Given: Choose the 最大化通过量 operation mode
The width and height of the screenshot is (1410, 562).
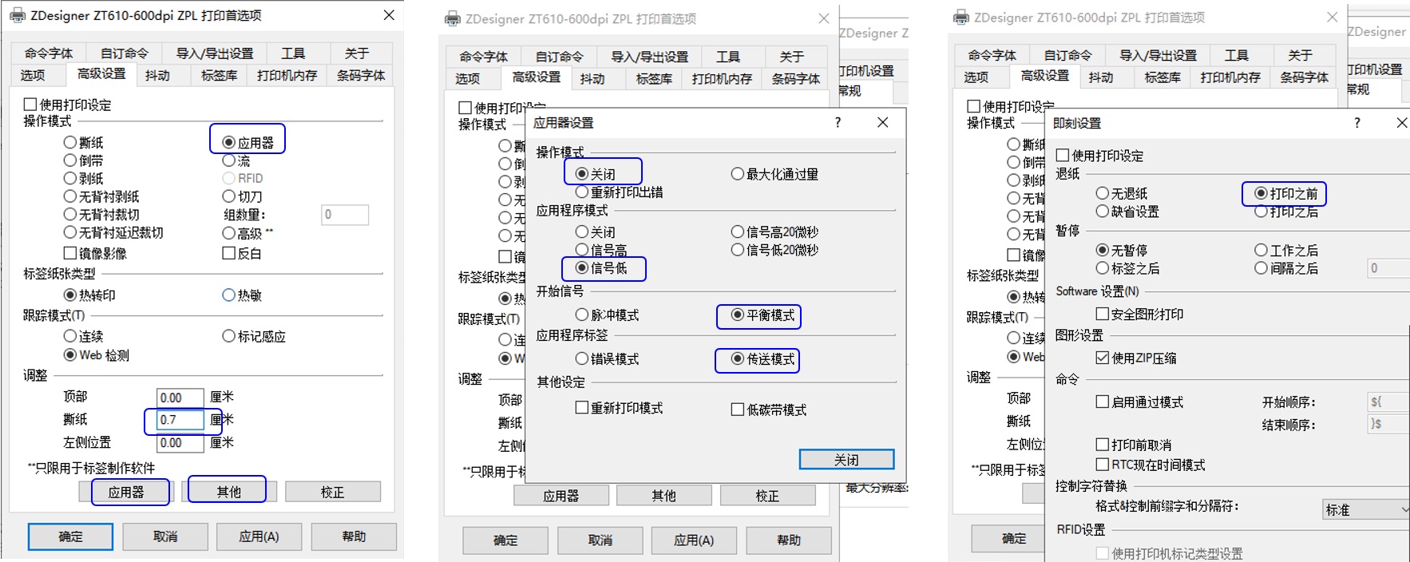Looking at the screenshot, I should pos(738,174).
